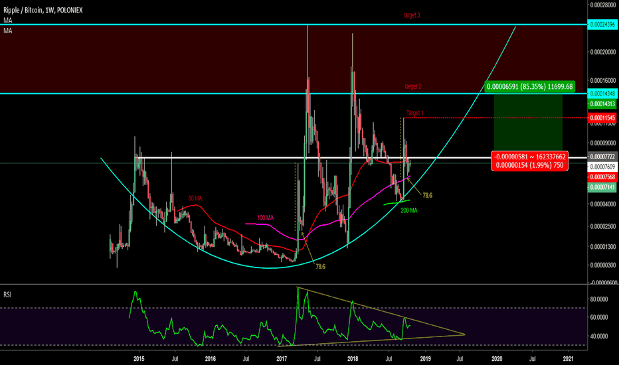Select the 78.6 label above 200 MA
The height and width of the screenshot is (365, 619).
point(428,195)
